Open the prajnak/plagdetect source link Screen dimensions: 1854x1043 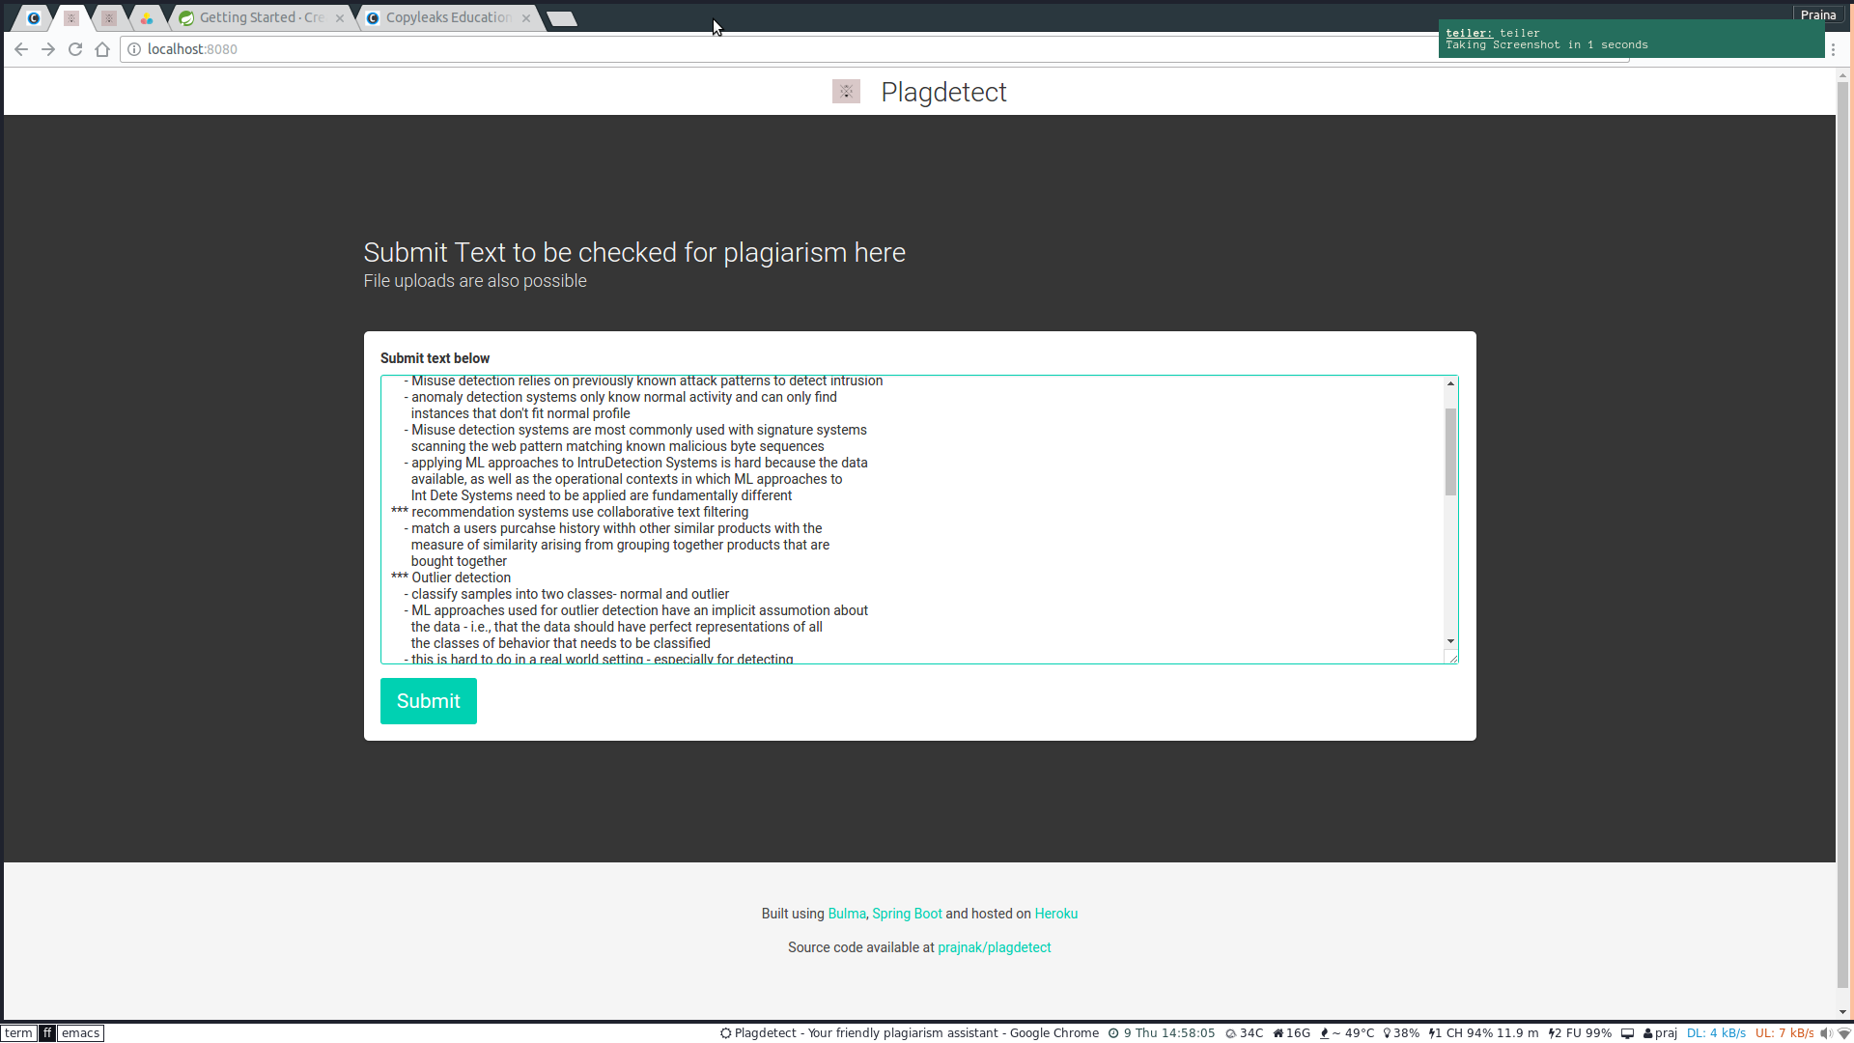click(x=994, y=947)
